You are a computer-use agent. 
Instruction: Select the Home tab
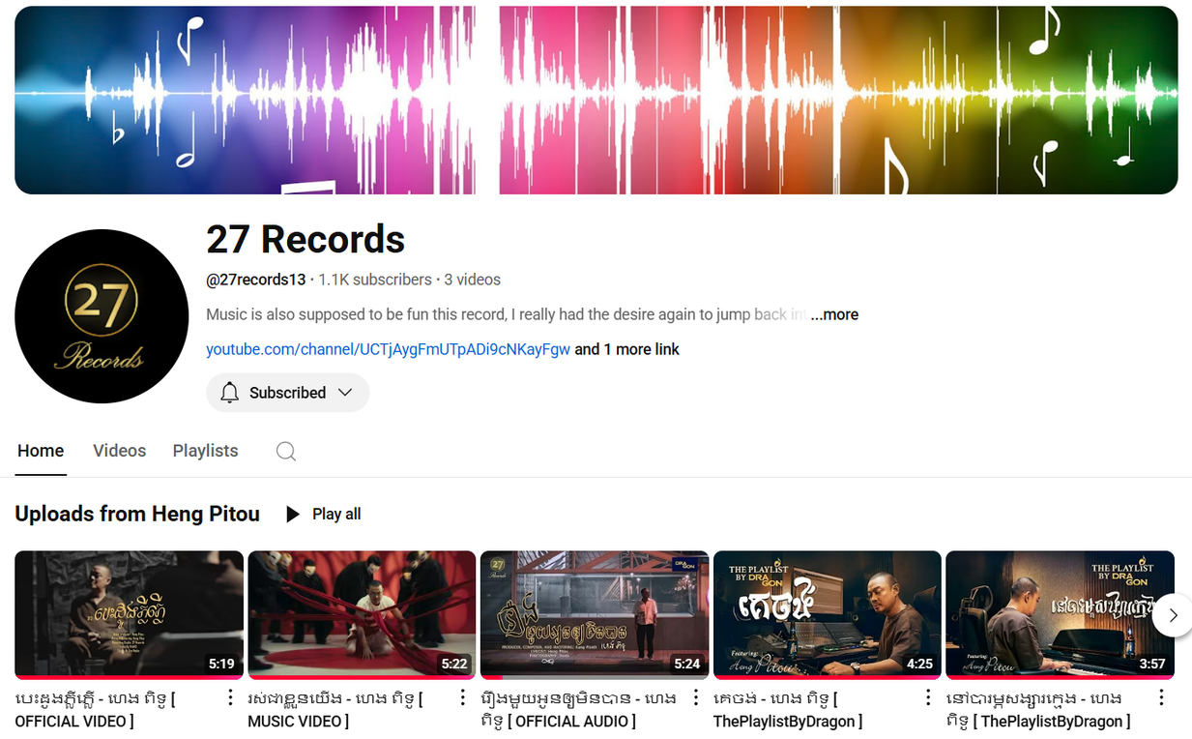(41, 451)
